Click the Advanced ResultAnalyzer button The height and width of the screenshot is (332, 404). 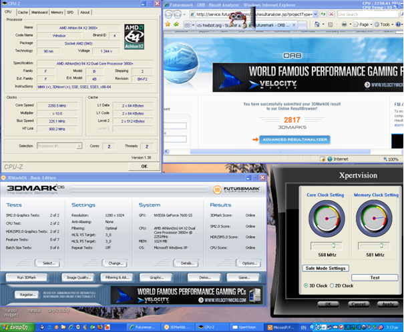294,139
